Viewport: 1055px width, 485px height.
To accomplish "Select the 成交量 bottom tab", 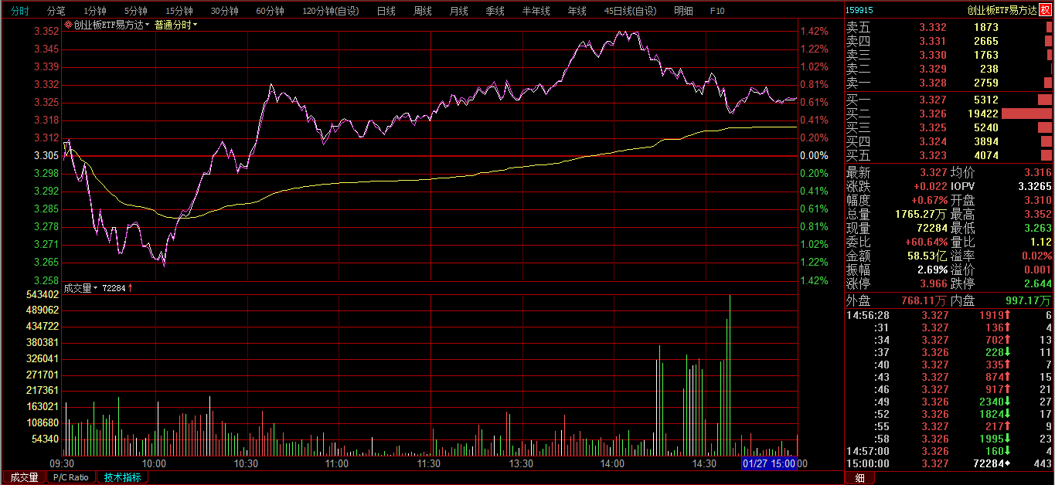I will pos(22,477).
